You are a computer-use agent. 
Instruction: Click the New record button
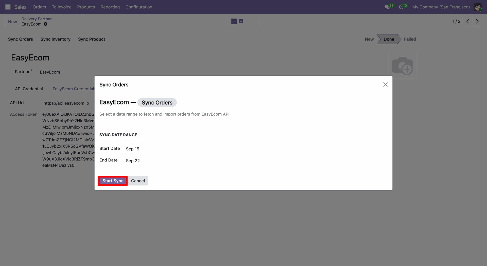tap(12, 22)
